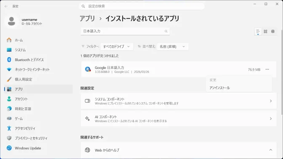
Task: Click the アプリ icon in sidebar
Action: tap(9, 89)
